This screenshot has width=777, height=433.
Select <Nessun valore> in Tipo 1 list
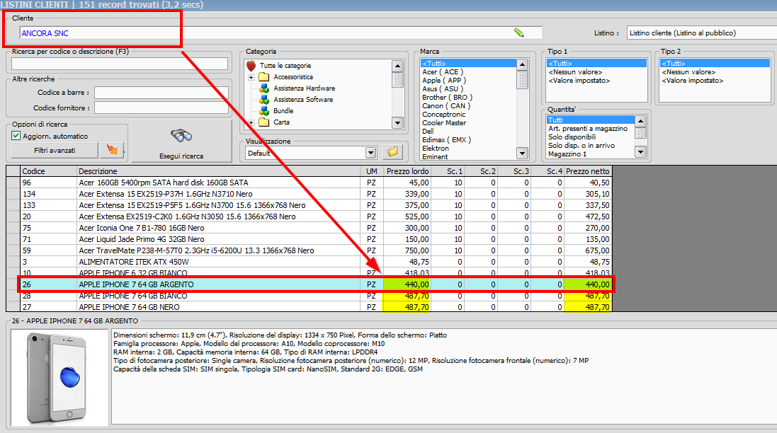click(x=575, y=71)
